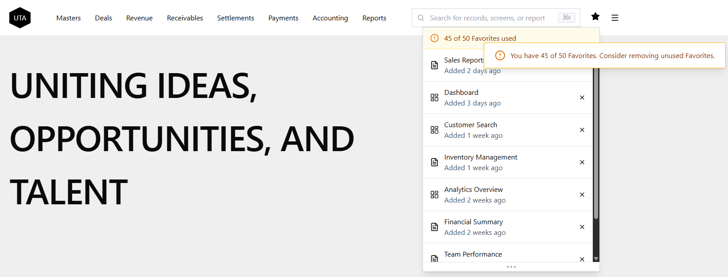Image resolution: width=728 pixels, height=277 pixels.
Task: Click the Dashboard grid icon in Favorites
Action: click(x=434, y=98)
